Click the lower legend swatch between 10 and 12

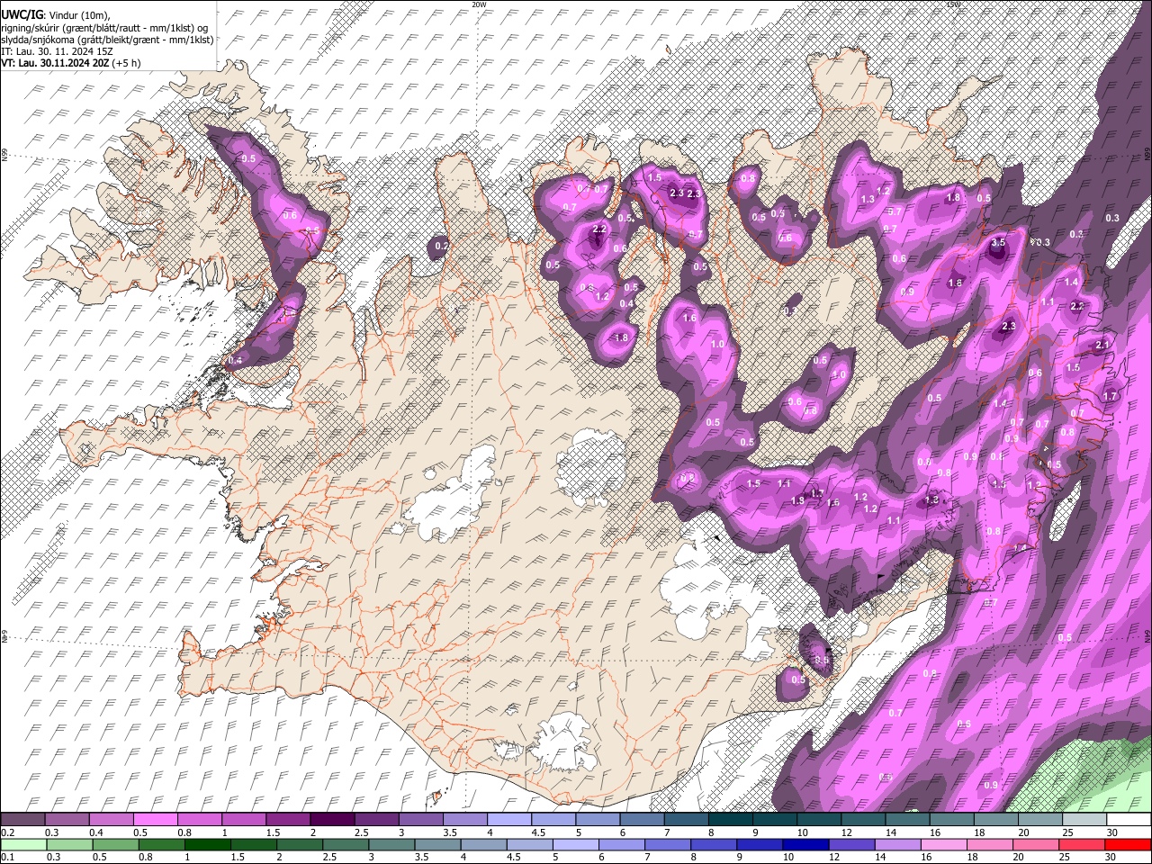(805, 844)
